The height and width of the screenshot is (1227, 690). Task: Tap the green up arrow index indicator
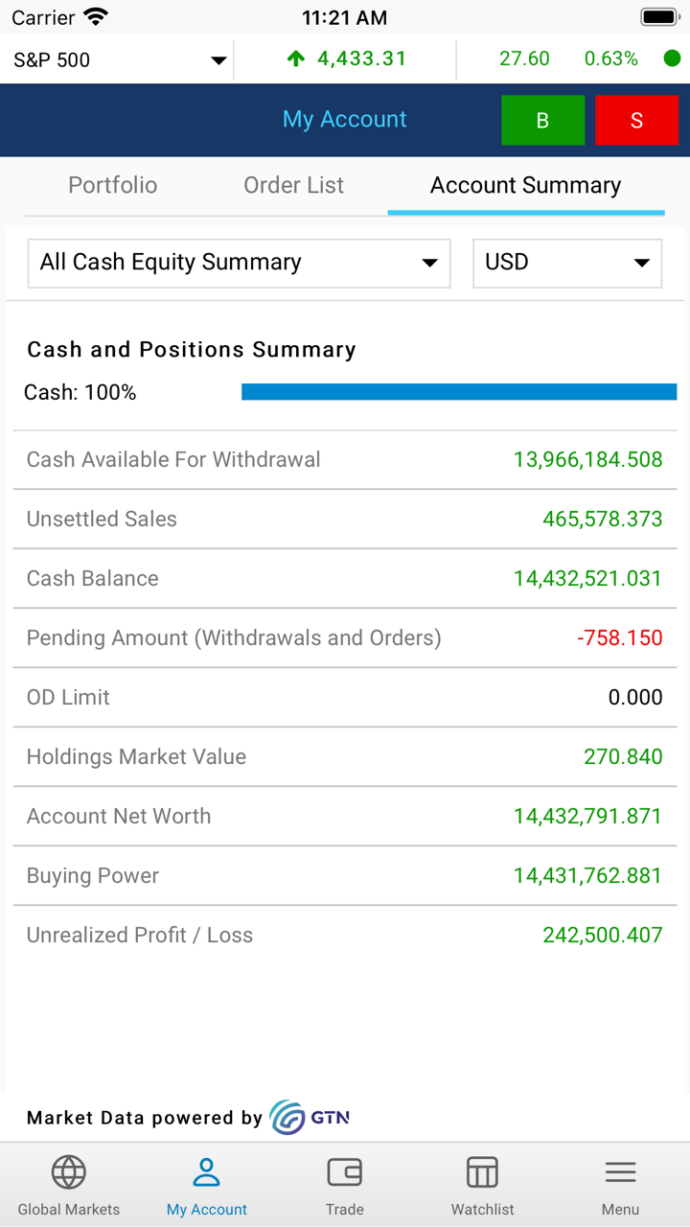point(296,59)
